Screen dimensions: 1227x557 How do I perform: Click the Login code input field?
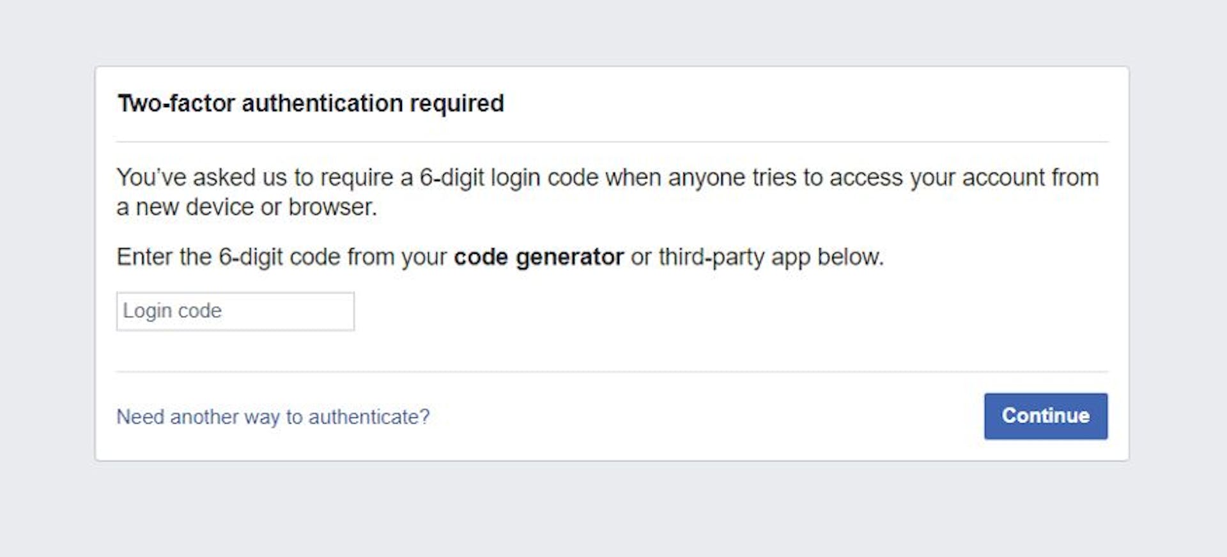(x=235, y=311)
